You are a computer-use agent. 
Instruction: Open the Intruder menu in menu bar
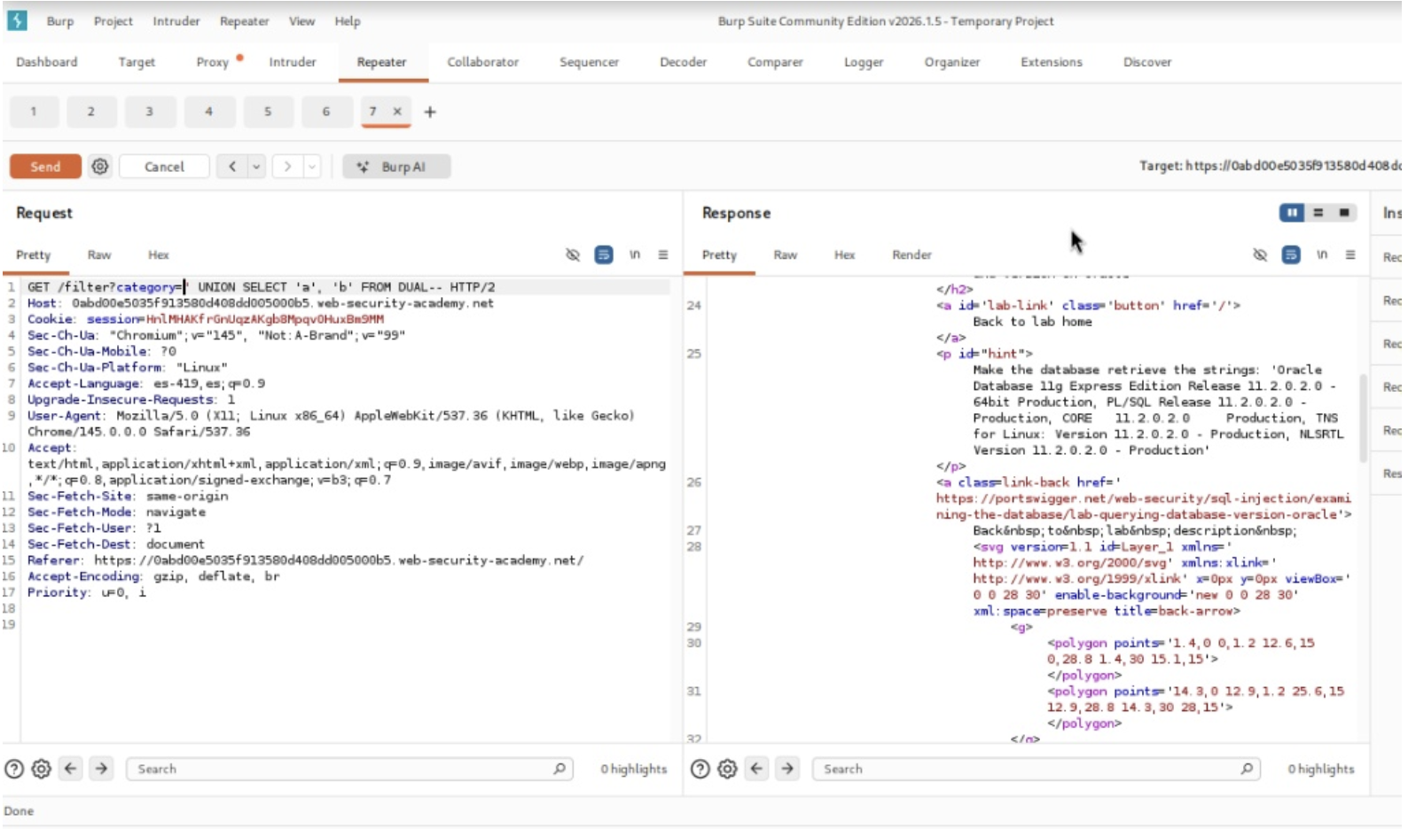(176, 21)
